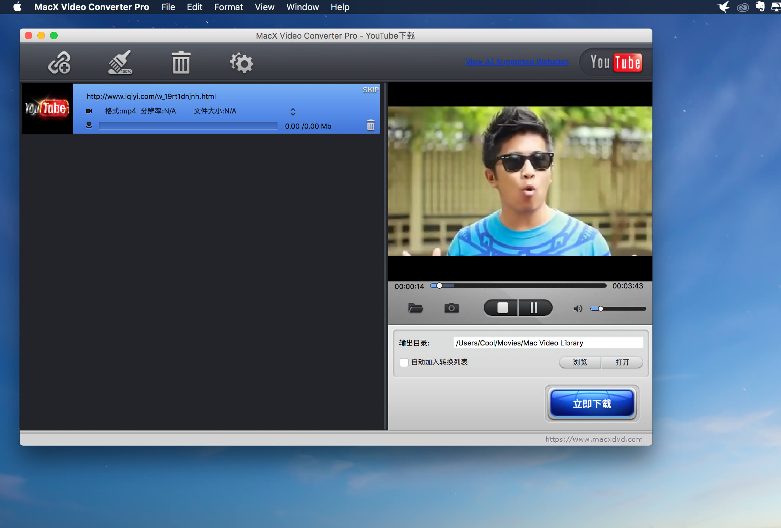Click the bird icon in menu bar
The width and height of the screenshot is (781, 528).
tap(724, 7)
